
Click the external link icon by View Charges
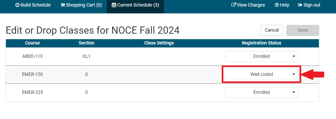point(234,5)
